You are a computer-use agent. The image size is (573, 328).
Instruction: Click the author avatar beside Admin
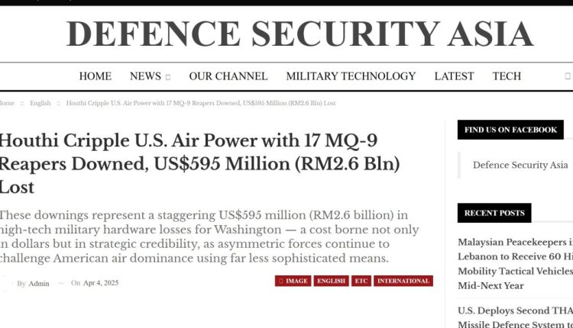pos(7,283)
